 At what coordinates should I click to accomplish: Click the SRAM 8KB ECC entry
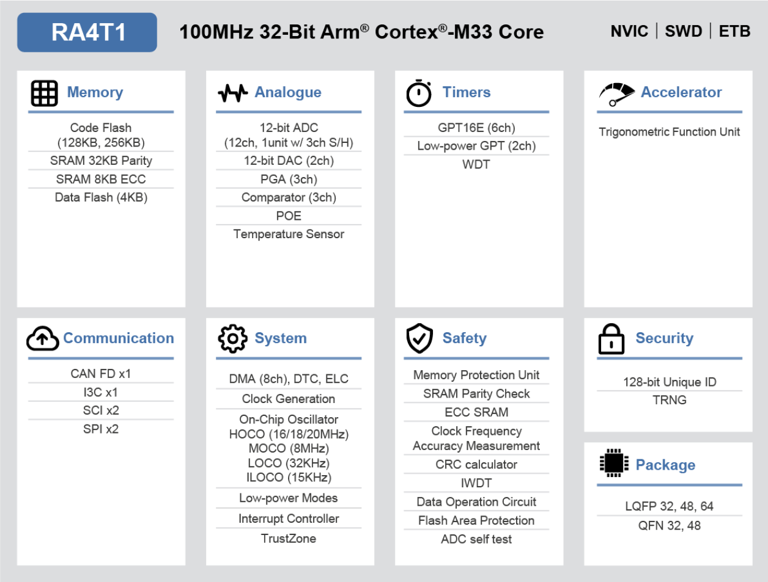pyautogui.click(x=101, y=179)
